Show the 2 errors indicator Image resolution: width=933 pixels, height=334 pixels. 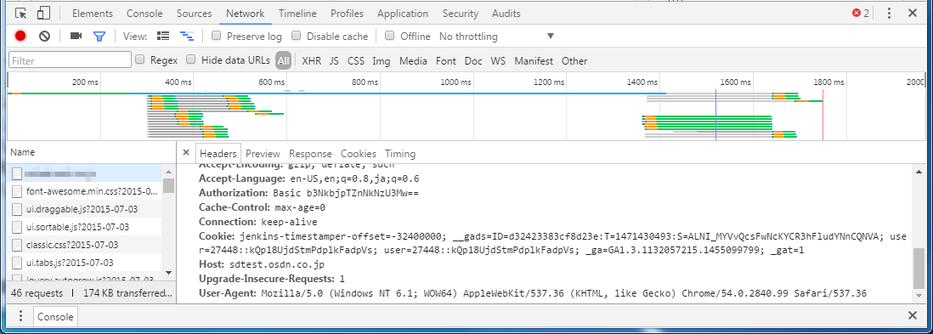click(861, 13)
